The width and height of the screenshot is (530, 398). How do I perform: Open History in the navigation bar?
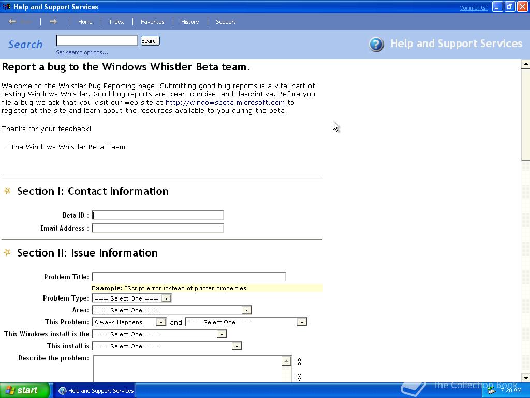(x=190, y=22)
